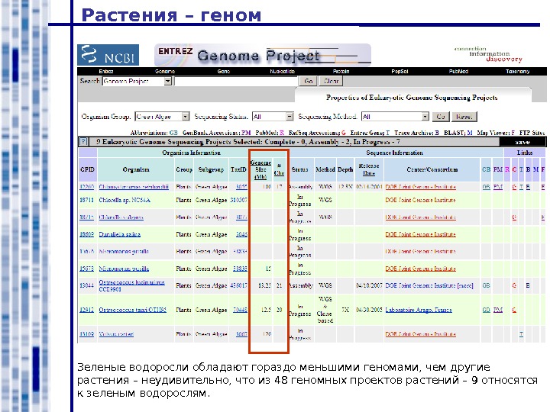The image size is (550, 412).
Task: Click the black save button
Action: click(522, 142)
